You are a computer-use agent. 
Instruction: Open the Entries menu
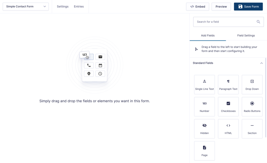pyautogui.click(x=79, y=6)
